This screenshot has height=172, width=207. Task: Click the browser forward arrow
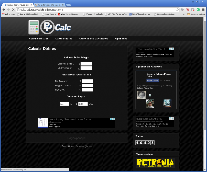[8, 10]
